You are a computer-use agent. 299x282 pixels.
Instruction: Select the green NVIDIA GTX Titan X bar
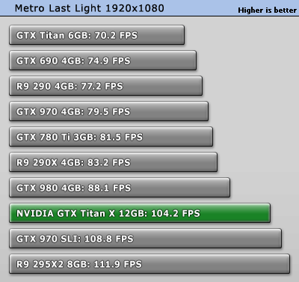pyautogui.click(x=140, y=213)
